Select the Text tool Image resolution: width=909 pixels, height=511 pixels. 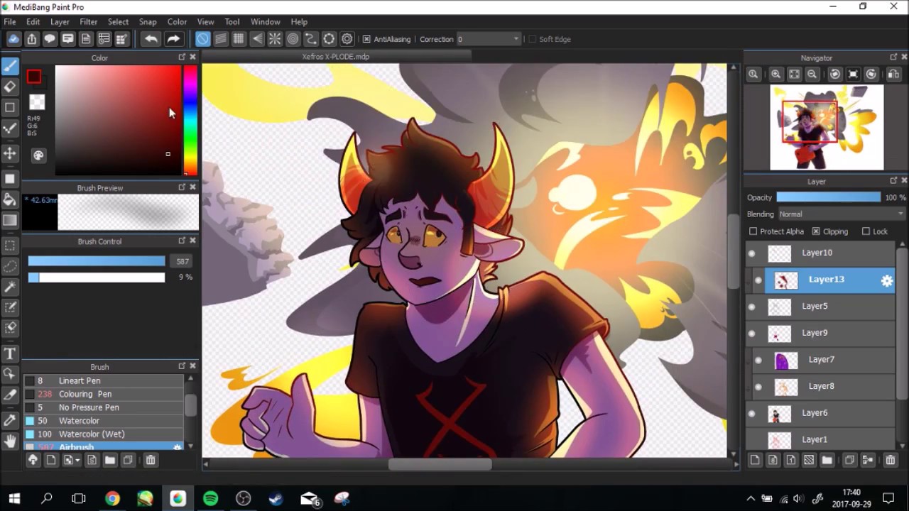(10, 353)
